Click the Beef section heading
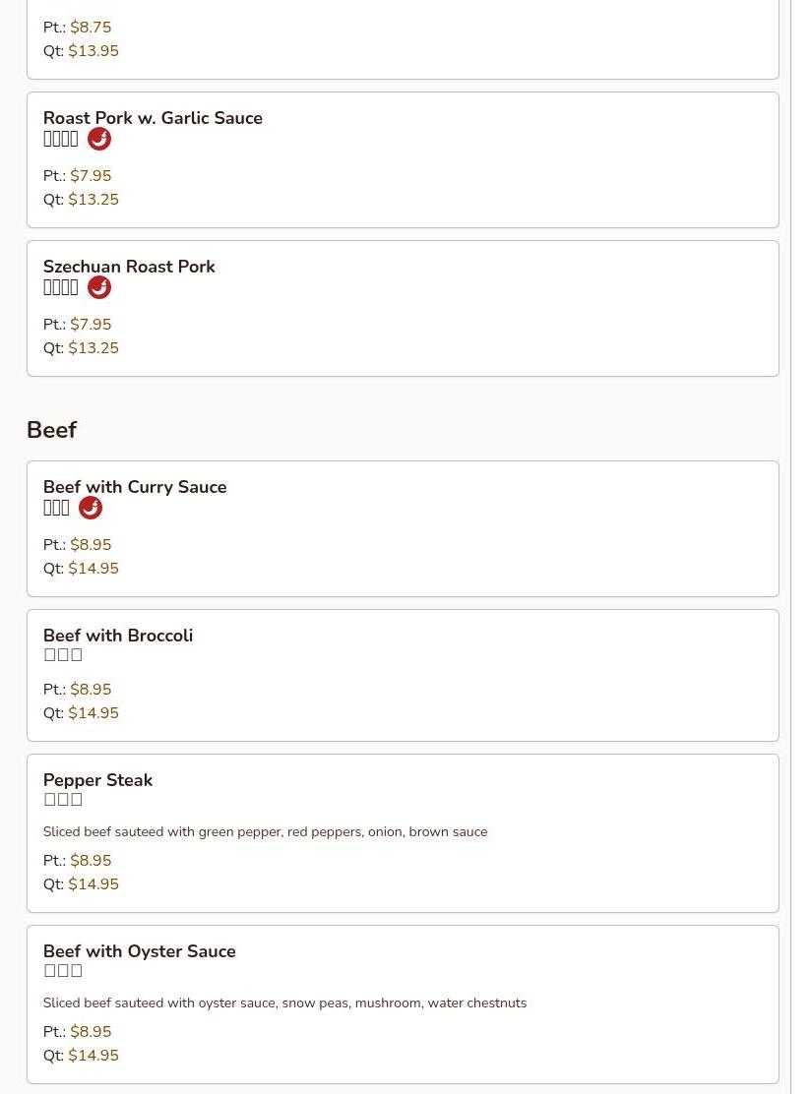Image resolution: width=811 pixels, height=1094 pixels. (x=51, y=430)
